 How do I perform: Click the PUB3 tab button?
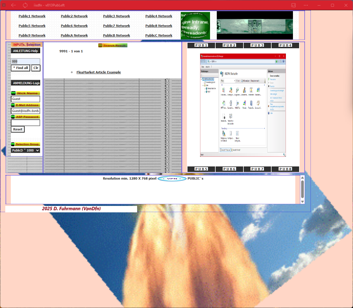point(257,45)
